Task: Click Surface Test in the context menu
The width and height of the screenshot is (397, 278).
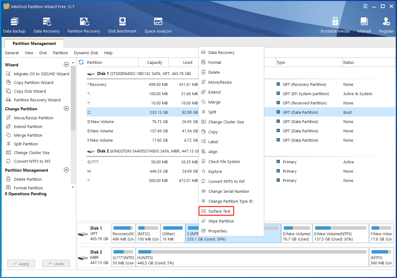Action: coord(231,211)
